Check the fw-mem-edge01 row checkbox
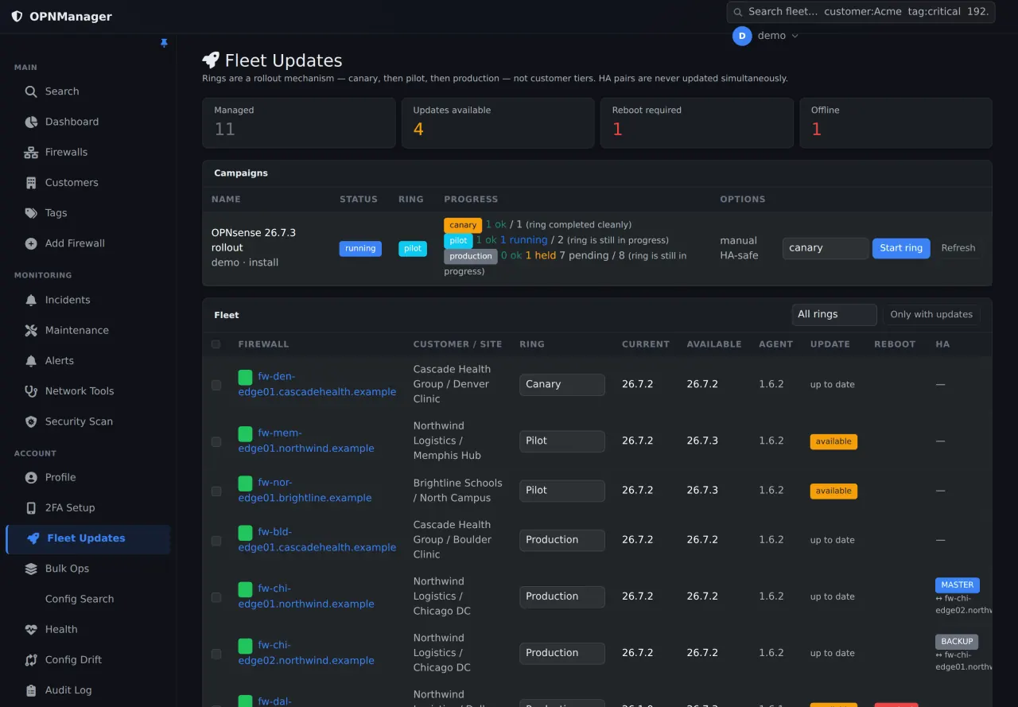The width and height of the screenshot is (1018, 707). coord(216,441)
